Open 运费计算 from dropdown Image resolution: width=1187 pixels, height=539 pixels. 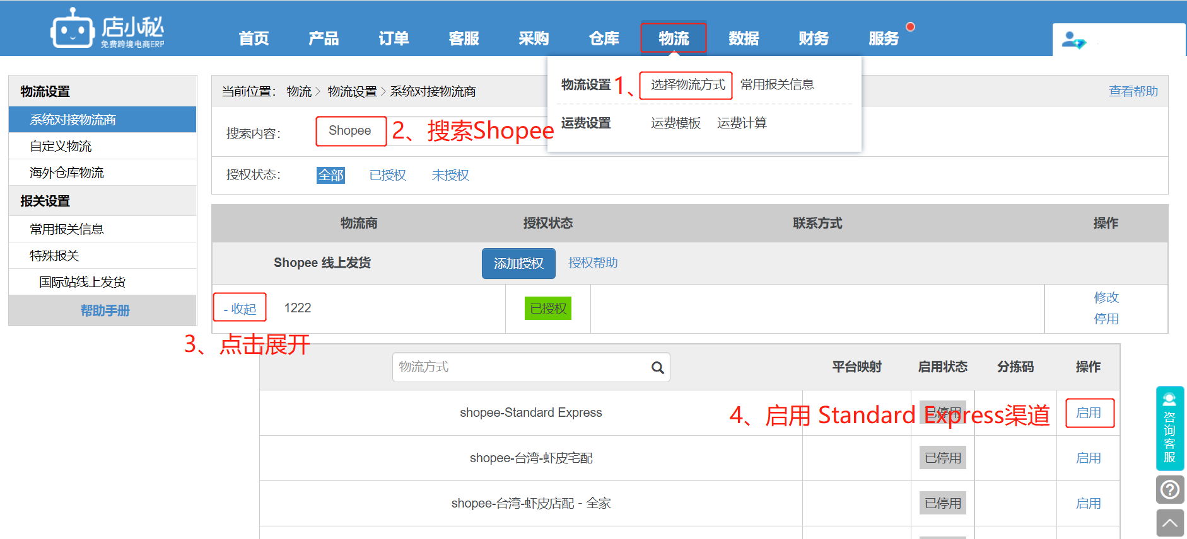click(x=742, y=123)
